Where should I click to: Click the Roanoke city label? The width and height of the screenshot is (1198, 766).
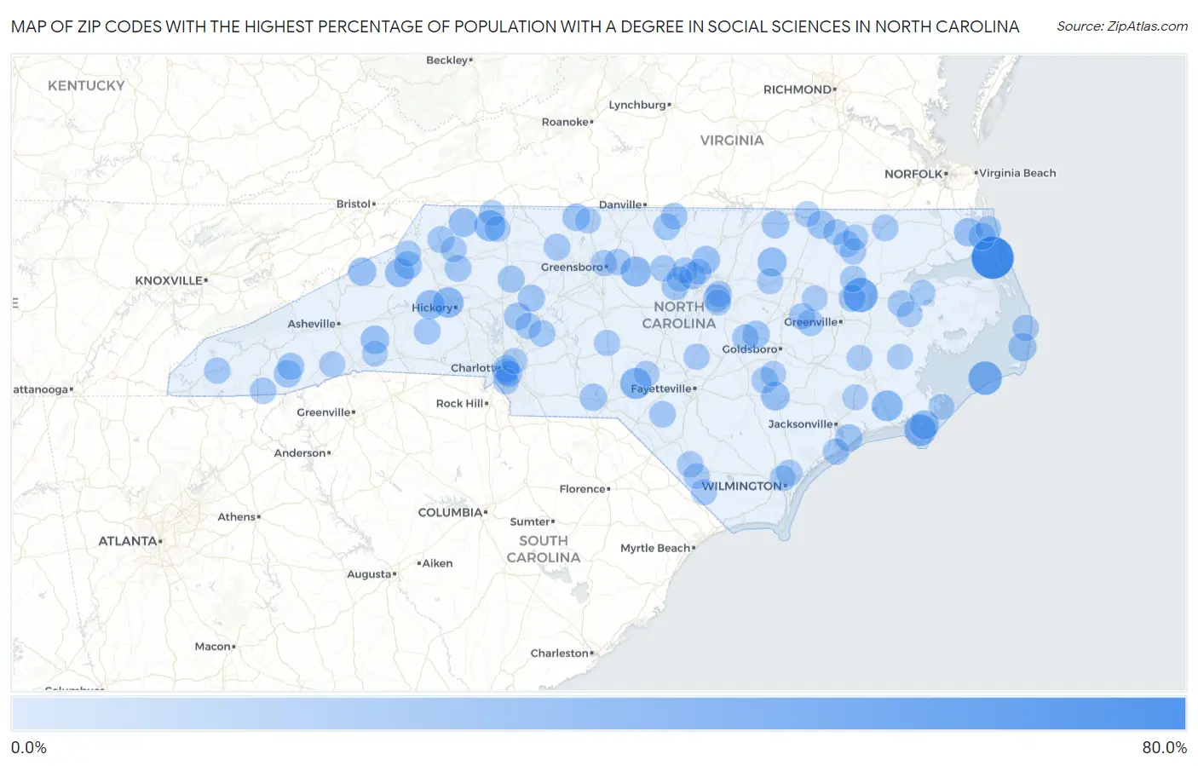coord(566,122)
